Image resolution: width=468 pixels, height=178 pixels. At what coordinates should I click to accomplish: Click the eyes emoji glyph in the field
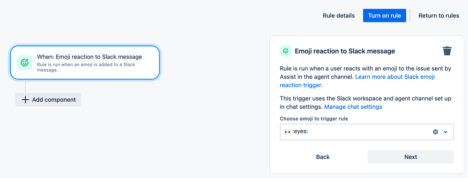point(288,132)
